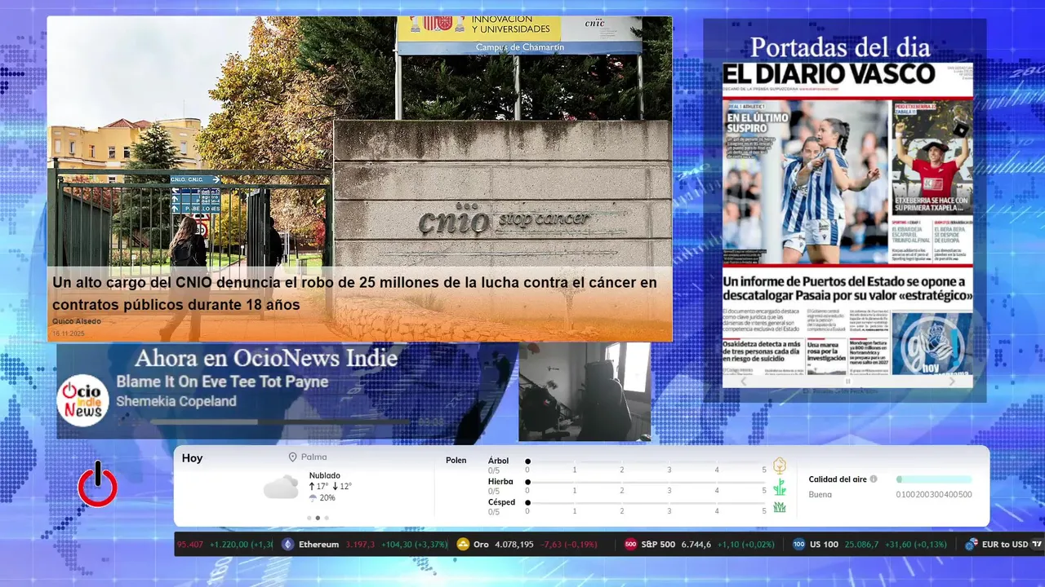
Task: Click the umbrella rain chance icon
Action: (x=313, y=498)
